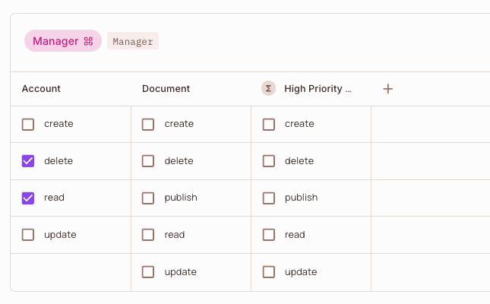
Task: Enable Account create permission checkbox
Action: click(28, 125)
